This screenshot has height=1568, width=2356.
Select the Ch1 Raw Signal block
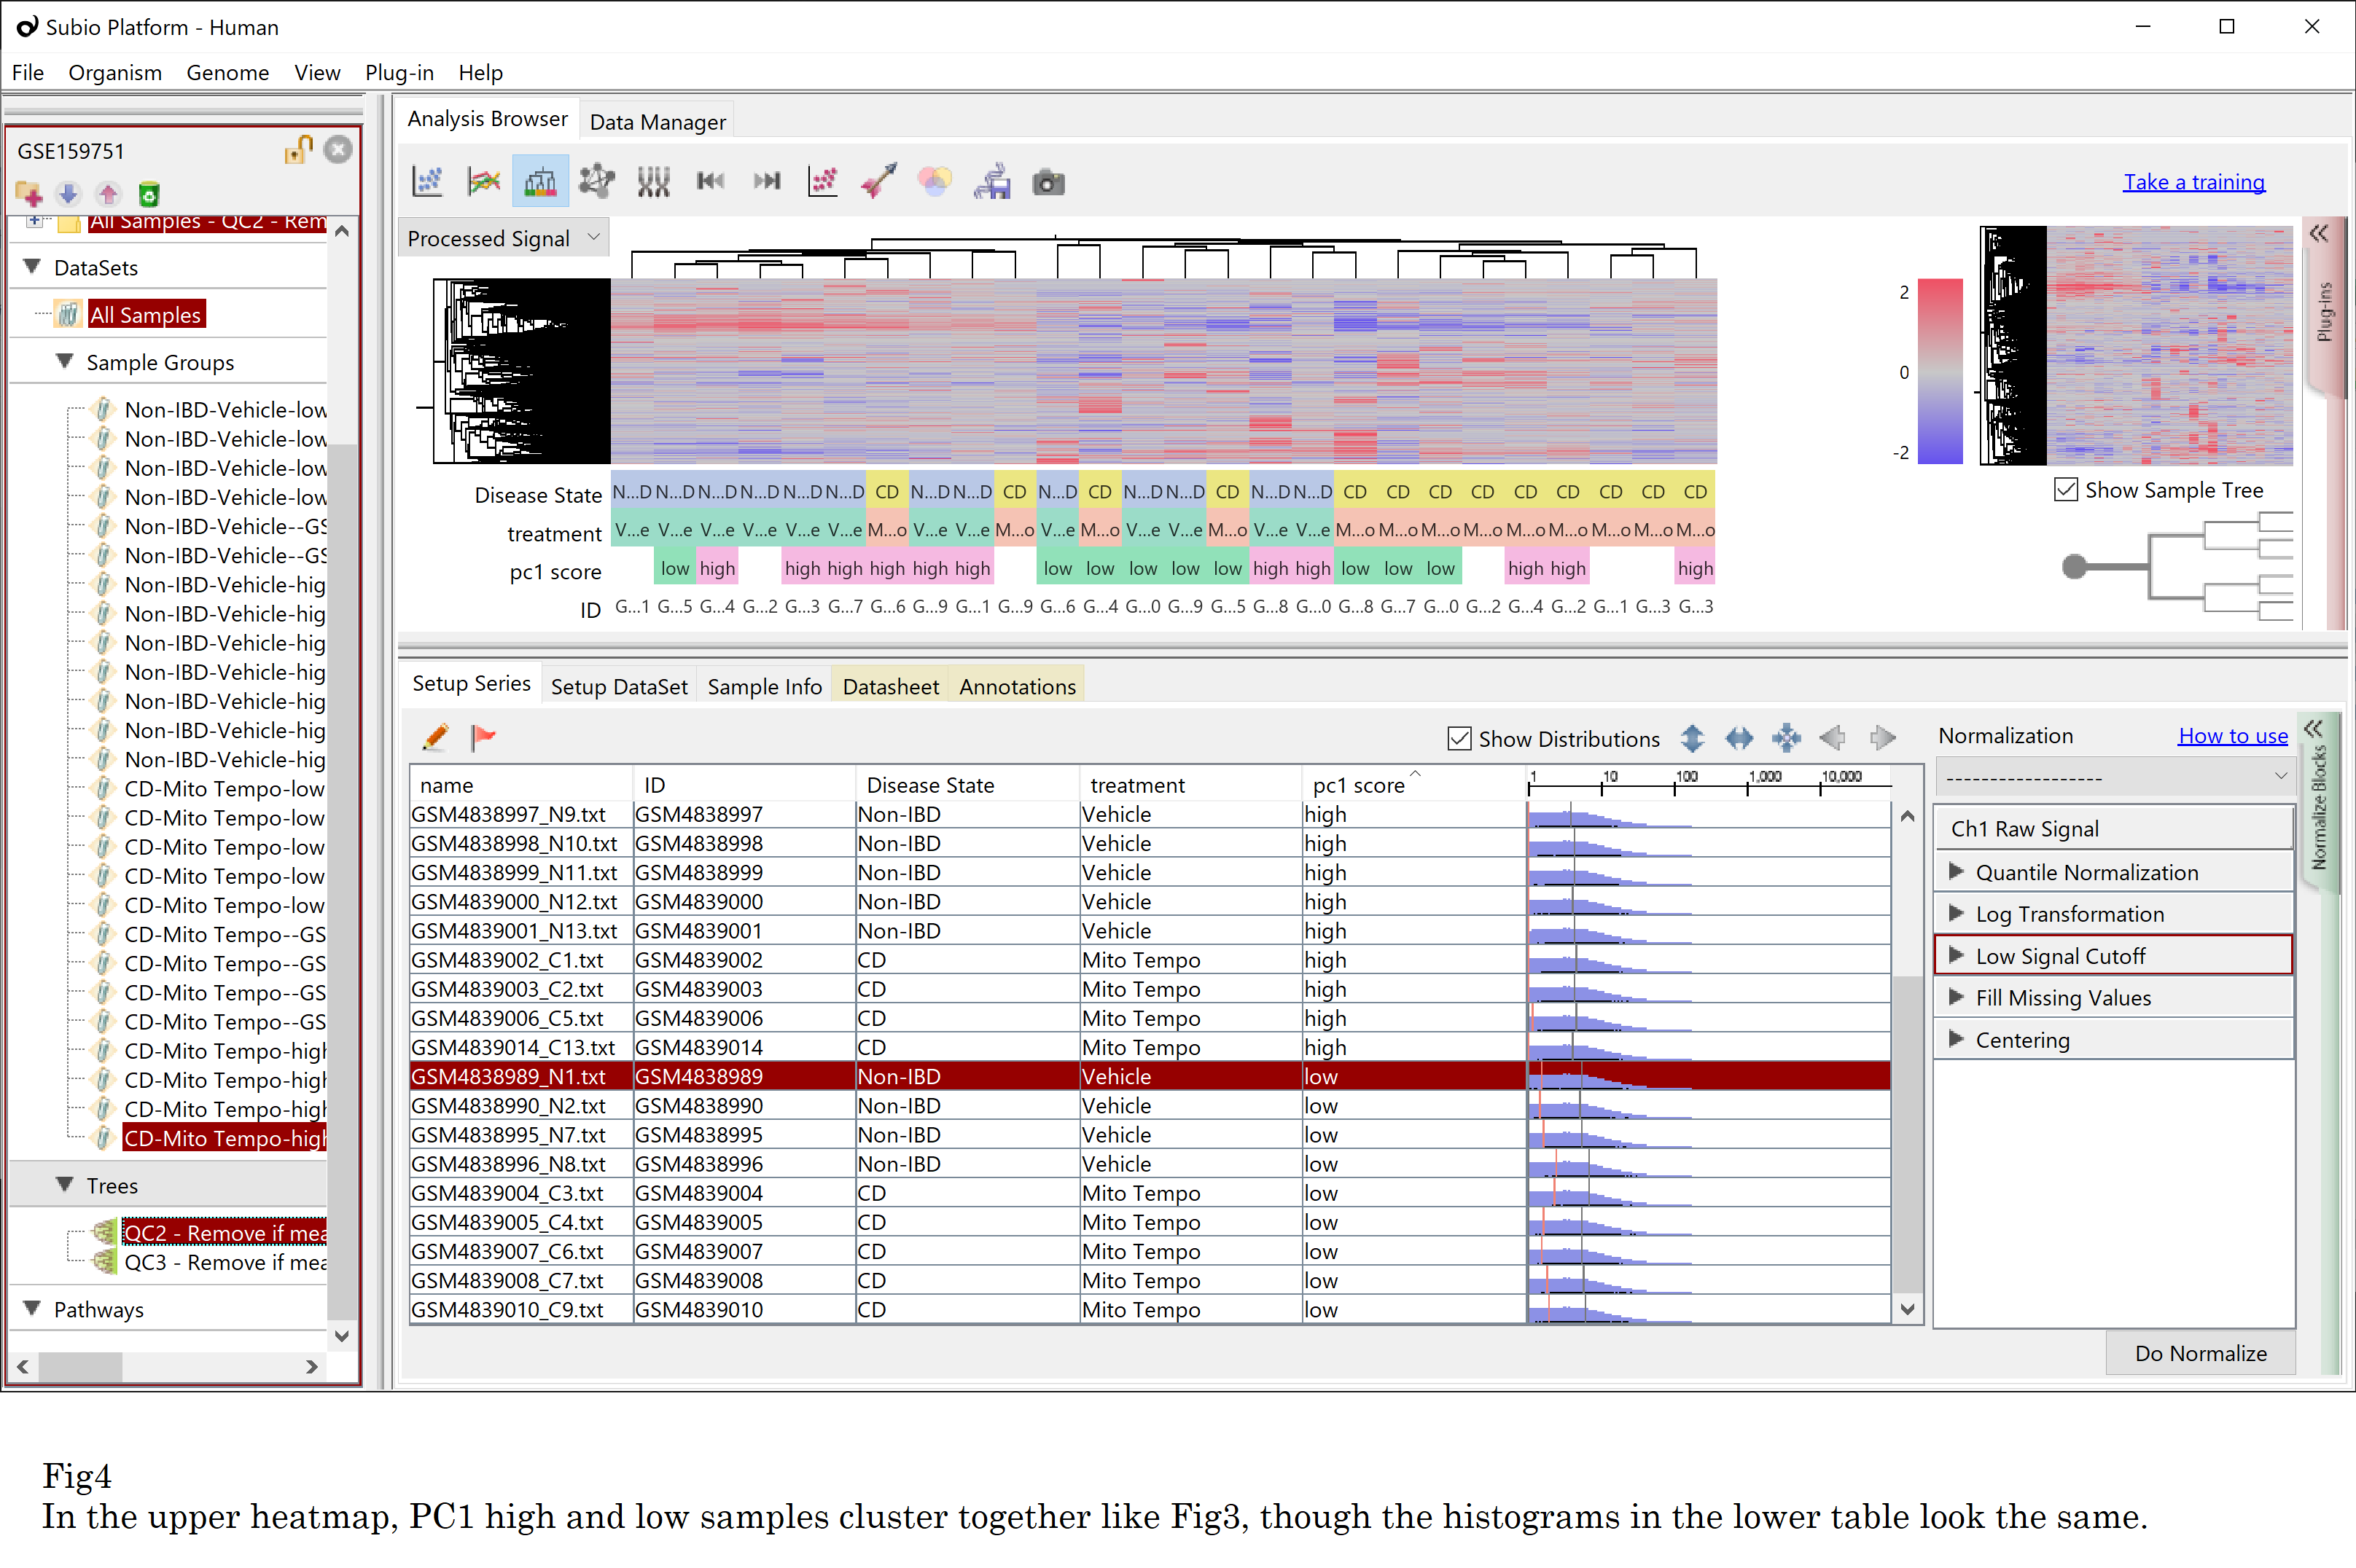pos(2114,828)
